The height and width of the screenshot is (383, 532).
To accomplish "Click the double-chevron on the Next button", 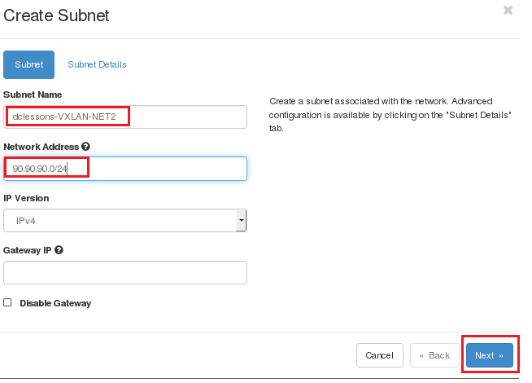I will [x=501, y=356].
